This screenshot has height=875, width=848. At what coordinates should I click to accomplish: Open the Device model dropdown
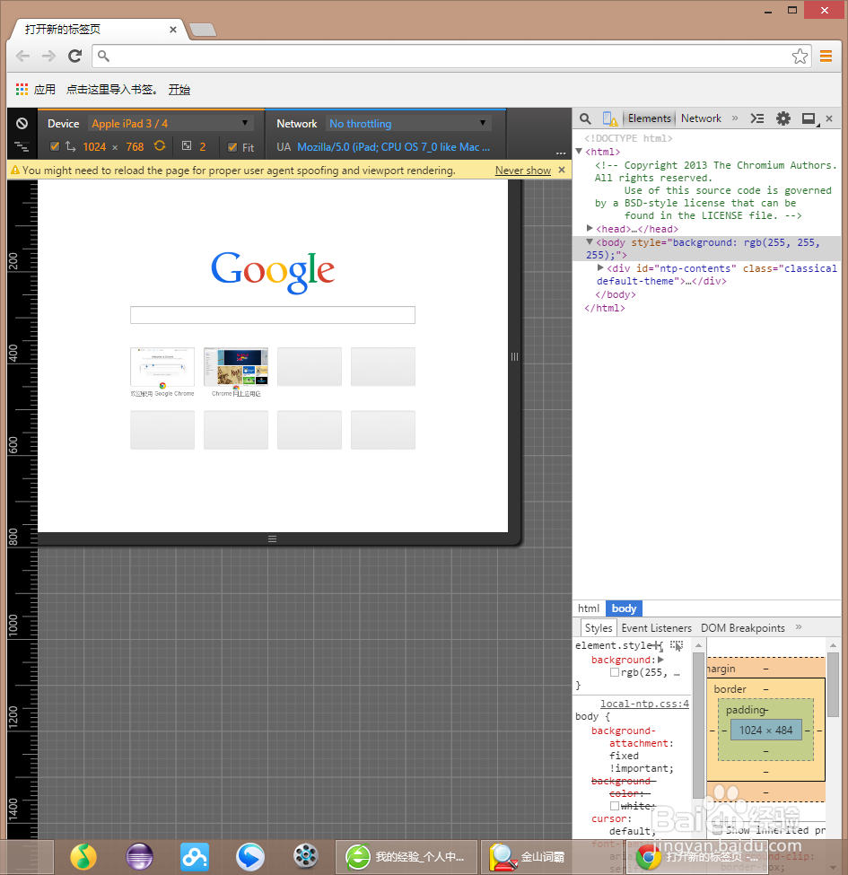tap(170, 123)
